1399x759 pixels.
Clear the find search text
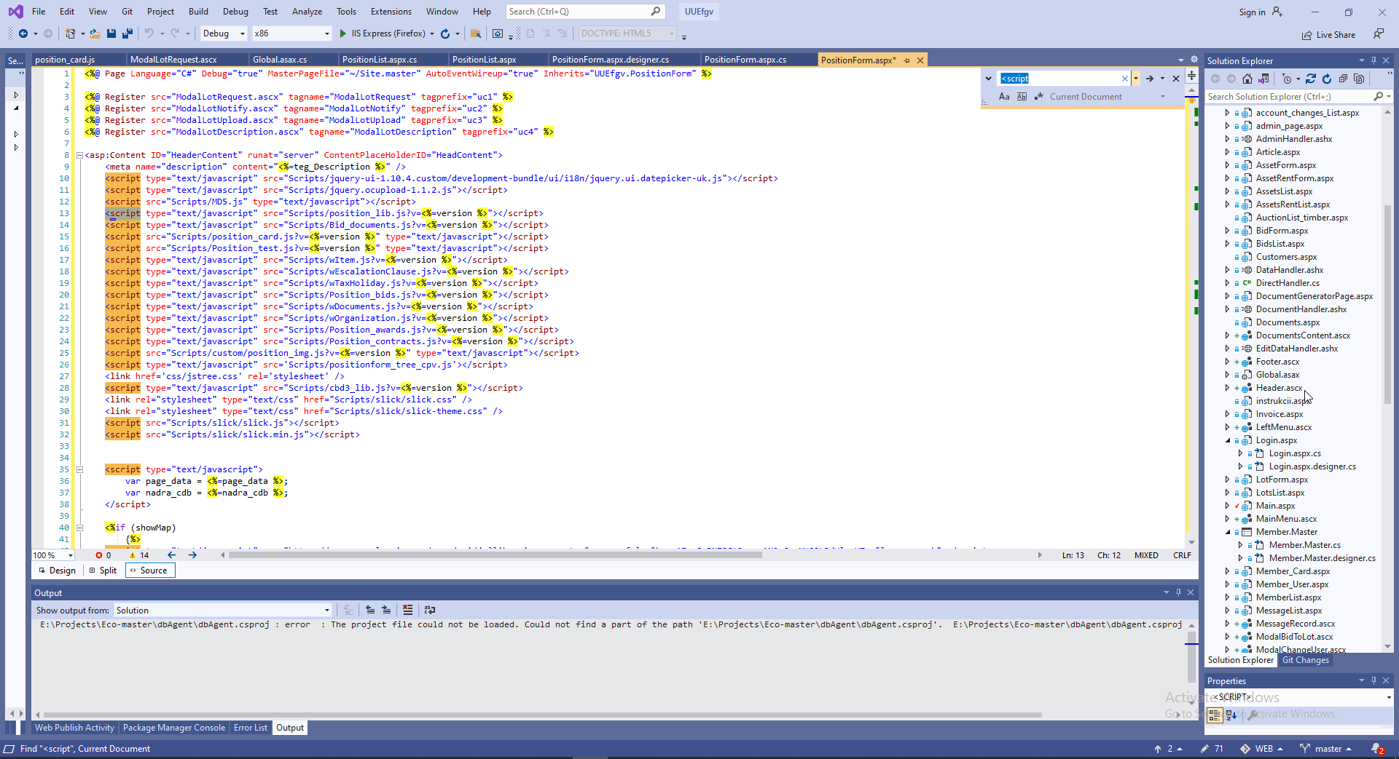pyautogui.click(x=1124, y=79)
